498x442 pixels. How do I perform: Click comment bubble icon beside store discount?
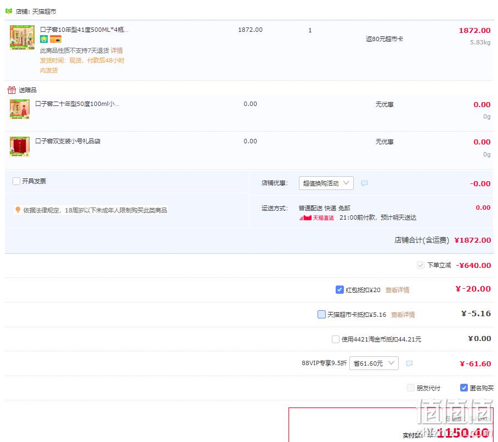pos(364,183)
